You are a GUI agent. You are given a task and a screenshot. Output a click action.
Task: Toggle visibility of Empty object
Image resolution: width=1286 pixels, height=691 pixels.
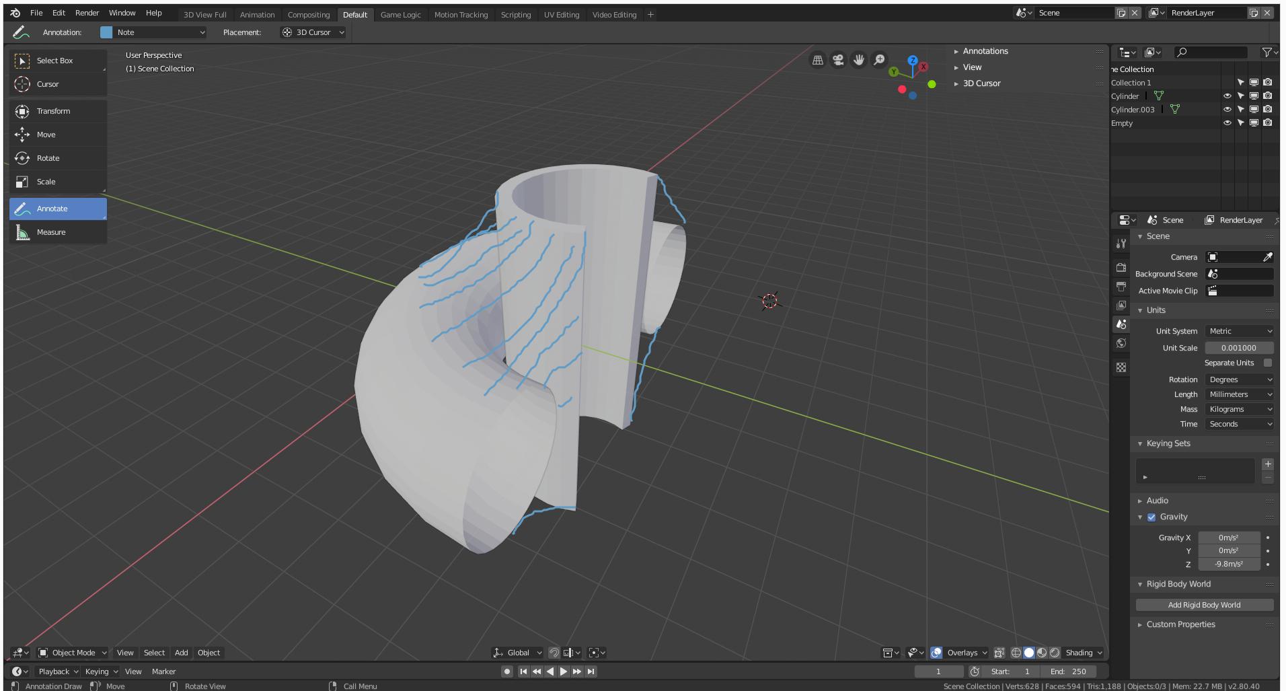[x=1227, y=123]
